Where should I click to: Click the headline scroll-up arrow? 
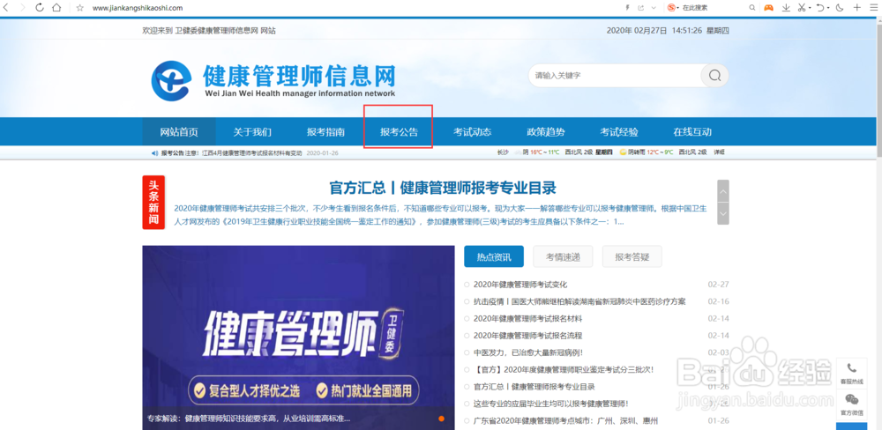coord(723,191)
